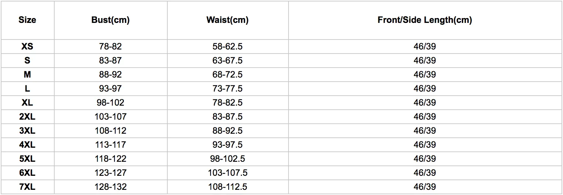Click the XS size row label
This screenshot has width=563, height=195.
(x=27, y=47)
